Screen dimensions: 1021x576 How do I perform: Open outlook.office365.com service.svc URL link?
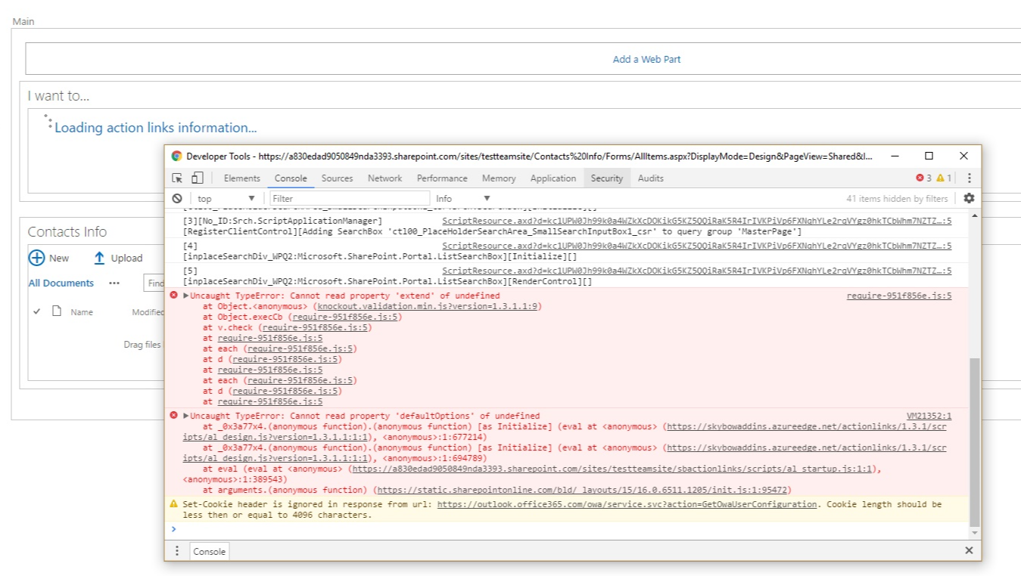pos(627,504)
